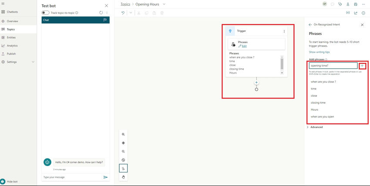This screenshot has height=186, width=370.
Task: Click the Track topic-to-topic info icon
Action: point(77,13)
